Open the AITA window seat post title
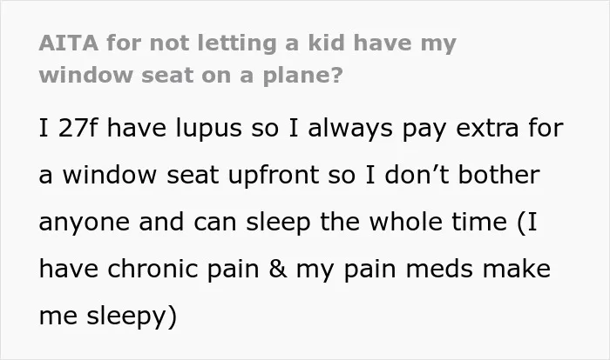 247,59
